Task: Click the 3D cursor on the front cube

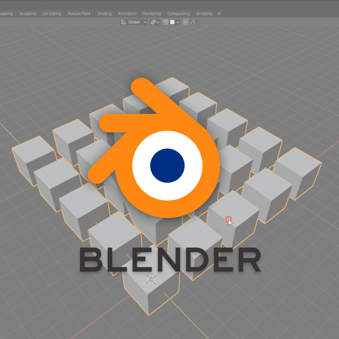Action: [151, 279]
